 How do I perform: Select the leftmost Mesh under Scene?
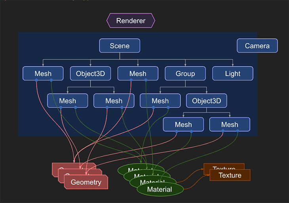point(43,73)
